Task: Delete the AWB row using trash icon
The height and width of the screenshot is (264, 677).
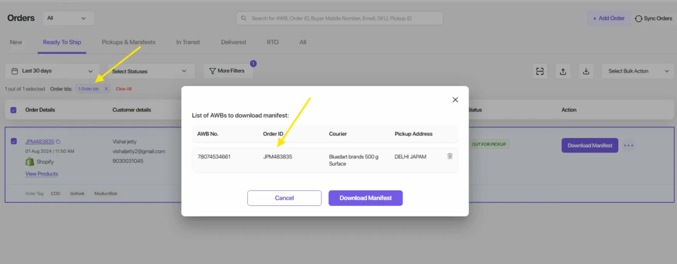Action: coord(450,156)
